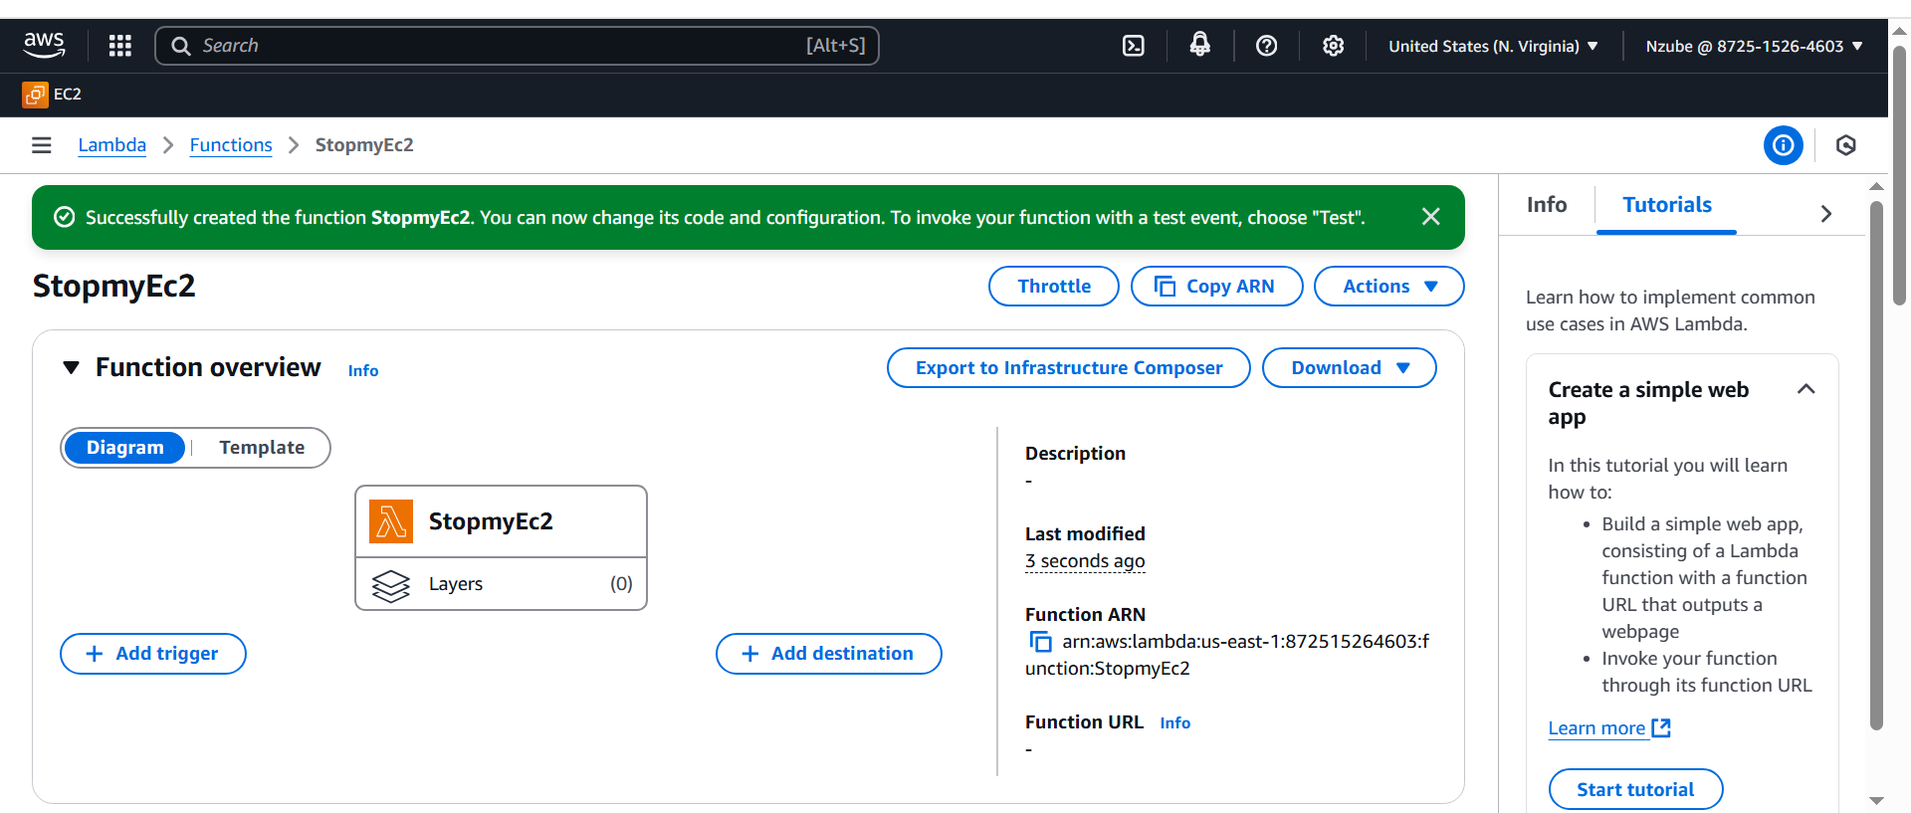Open the help question mark menu
This screenshot has width=1911, height=813.
(1266, 46)
